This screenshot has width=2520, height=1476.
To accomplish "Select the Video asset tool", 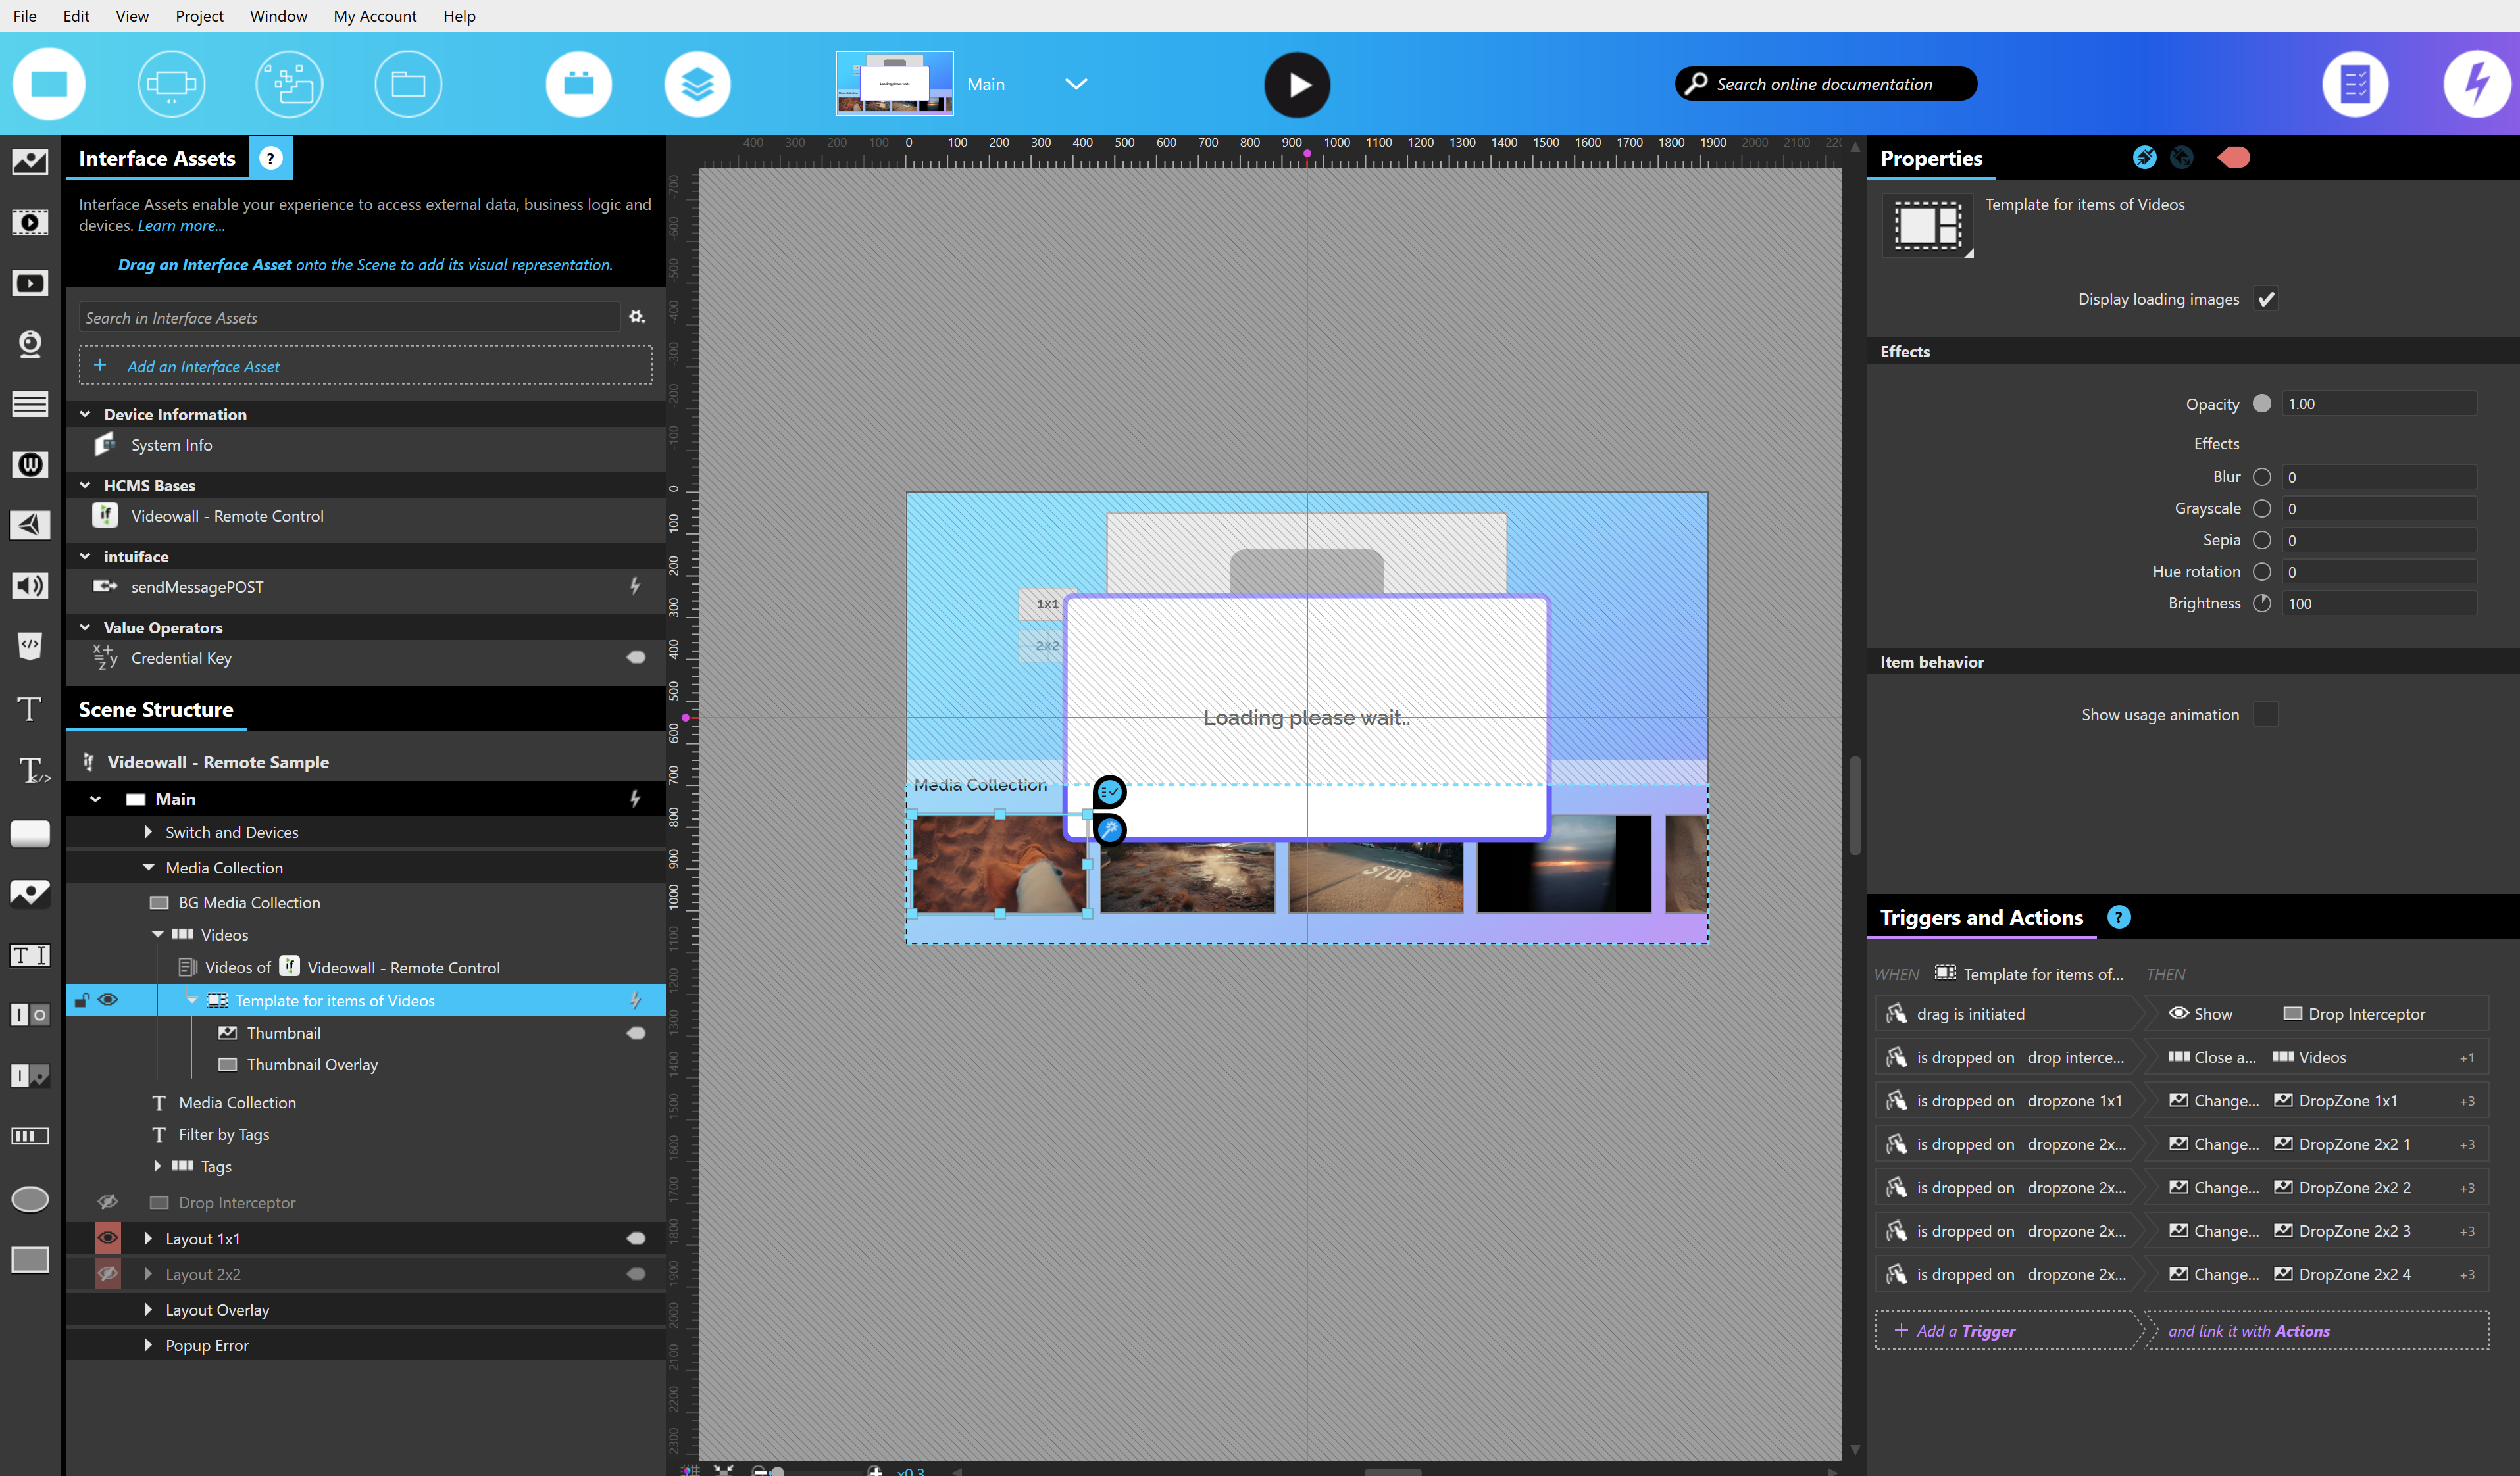I will click(x=30, y=222).
